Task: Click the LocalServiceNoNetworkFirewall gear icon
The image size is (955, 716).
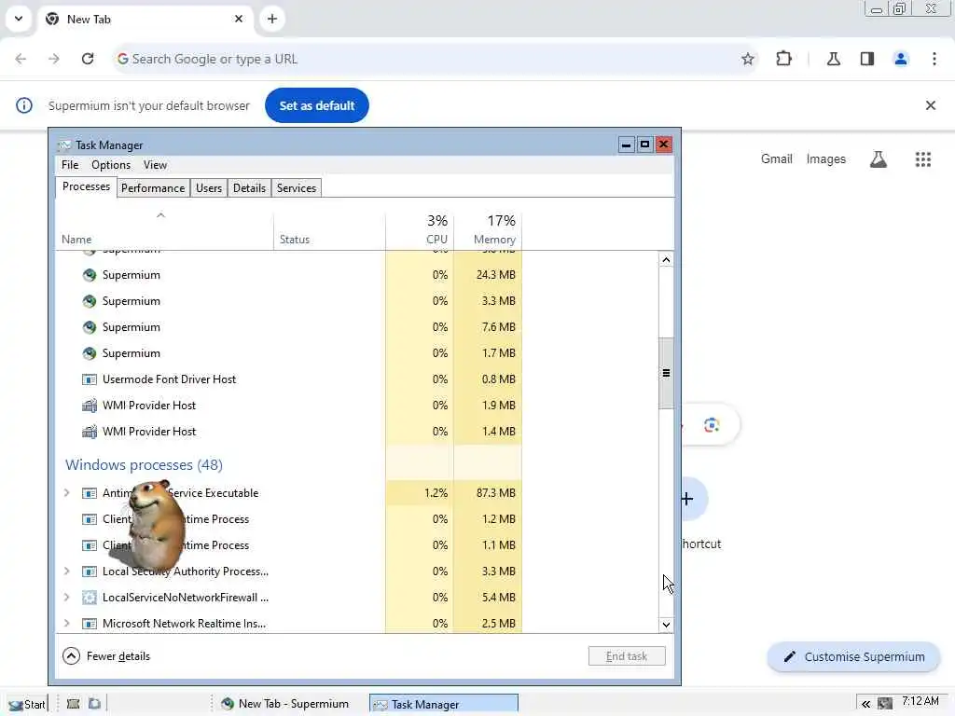Action: [x=90, y=598]
